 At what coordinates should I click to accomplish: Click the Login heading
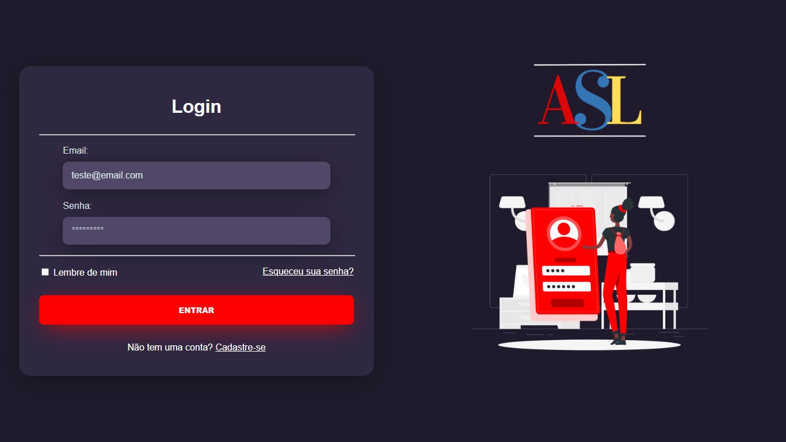point(196,106)
